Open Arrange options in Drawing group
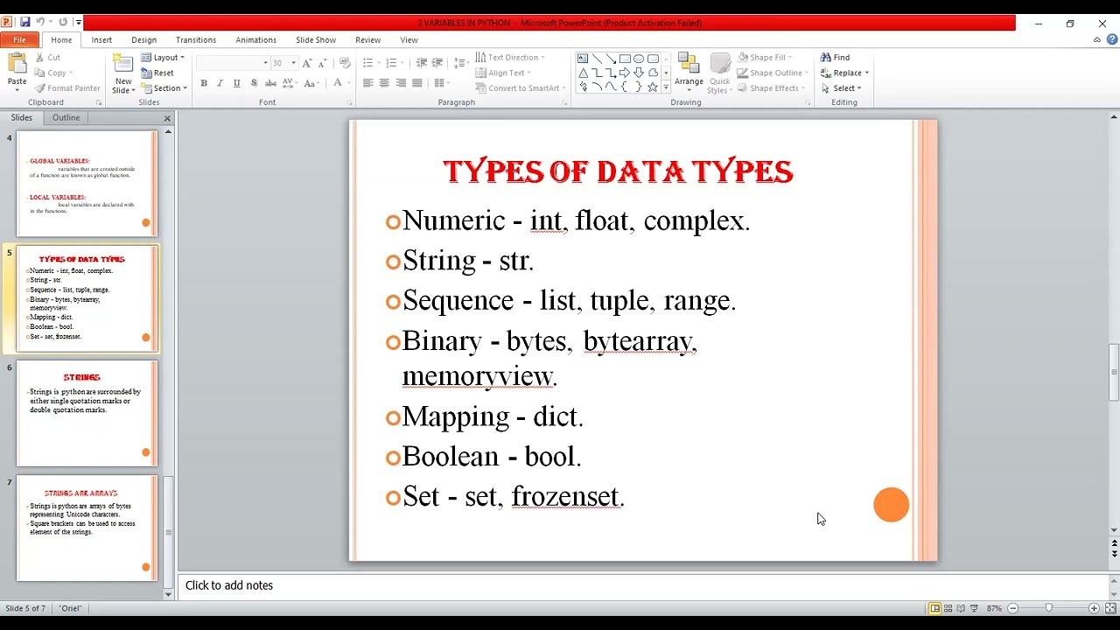This screenshot has height=630, width=1120. [x=689, y=73]
